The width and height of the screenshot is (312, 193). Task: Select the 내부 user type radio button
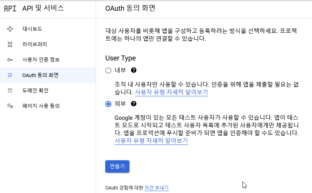pyautogui.click(x=108, y=70)
